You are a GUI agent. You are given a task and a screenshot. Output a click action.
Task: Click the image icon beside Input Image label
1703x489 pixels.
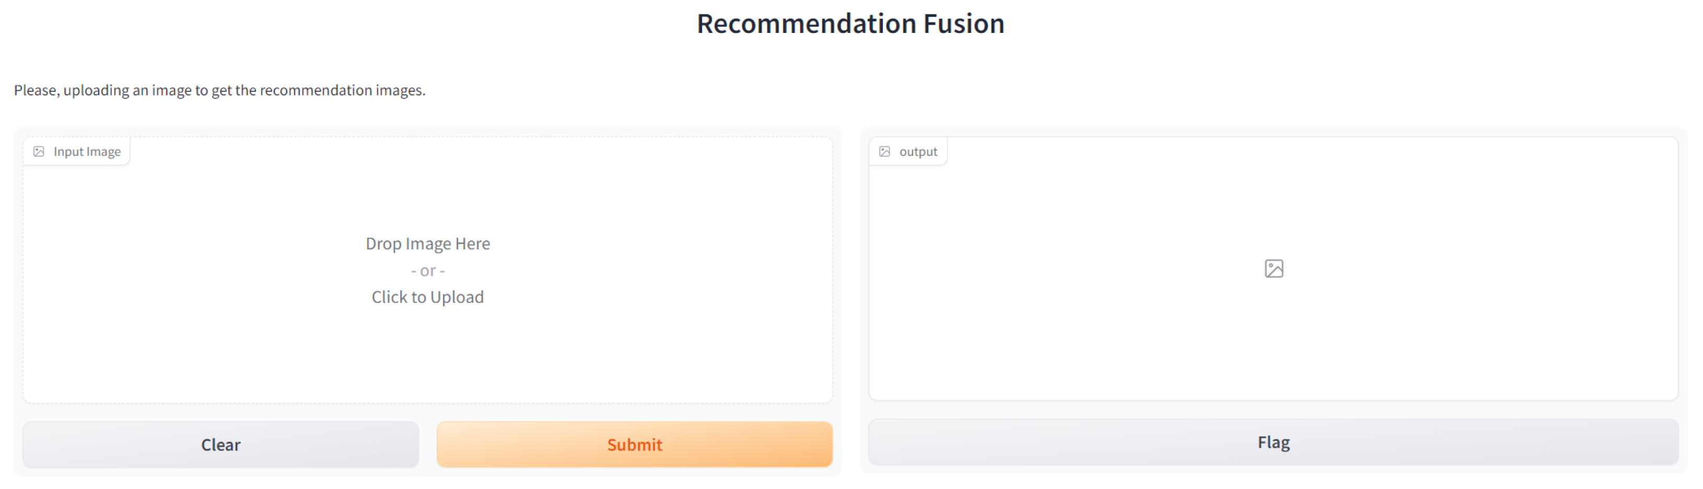tap(39, 152)
